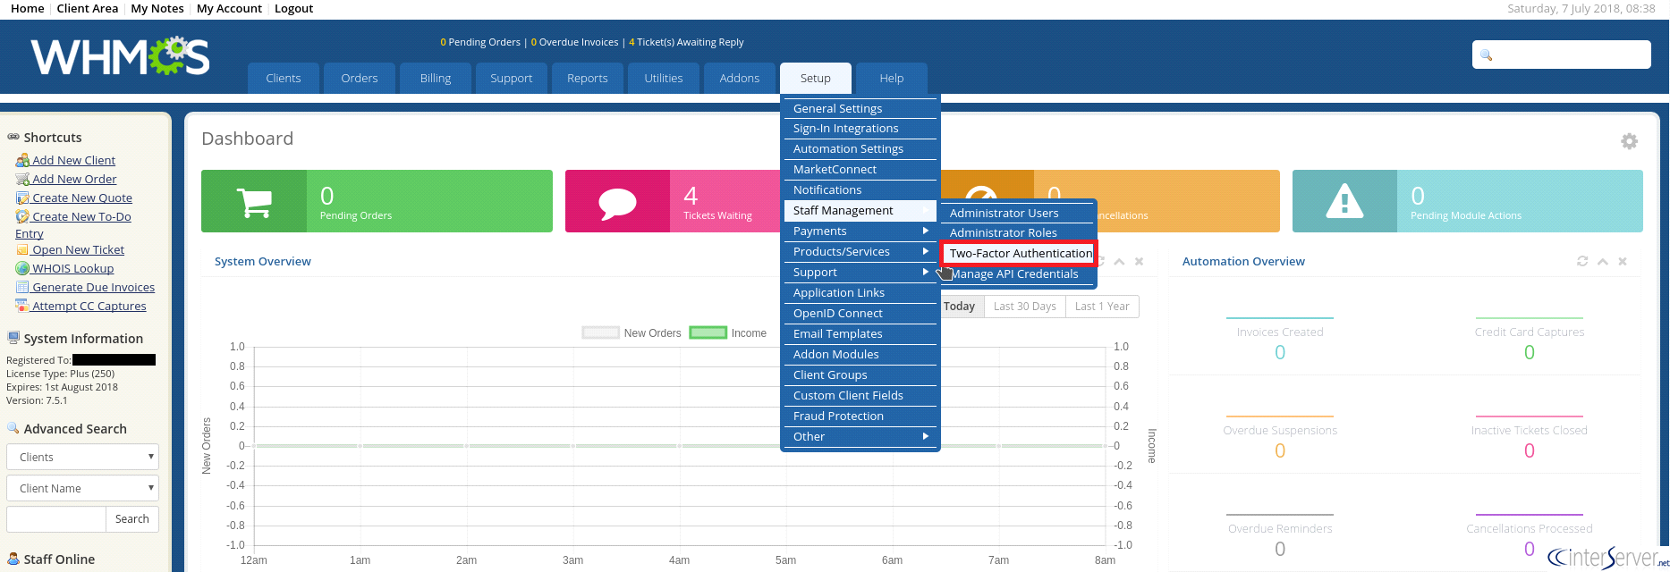Screen dimensions: 1670x572
Task: Click Logout link in top bar
Action: click(294, 8)
